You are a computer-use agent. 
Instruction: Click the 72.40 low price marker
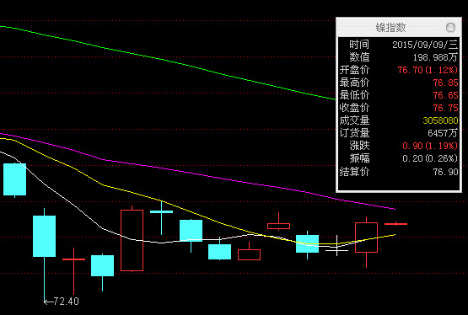point(62,302)
